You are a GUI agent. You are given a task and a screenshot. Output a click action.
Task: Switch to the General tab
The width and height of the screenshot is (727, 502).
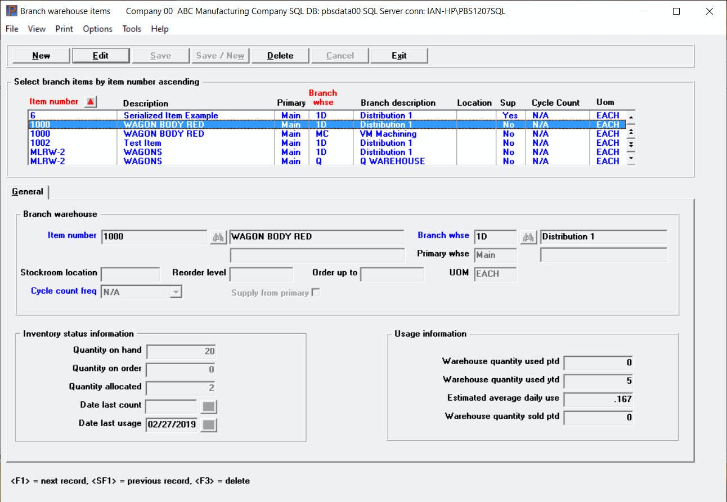(28, 192)
